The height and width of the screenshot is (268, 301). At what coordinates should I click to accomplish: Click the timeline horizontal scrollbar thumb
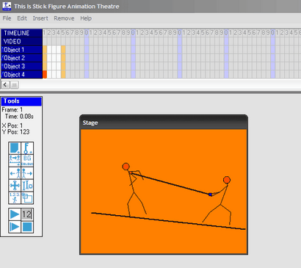pos(15,85)
